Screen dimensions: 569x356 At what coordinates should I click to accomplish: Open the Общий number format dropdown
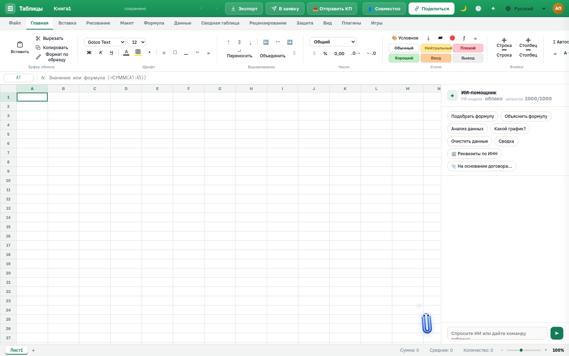click(333, 42)
